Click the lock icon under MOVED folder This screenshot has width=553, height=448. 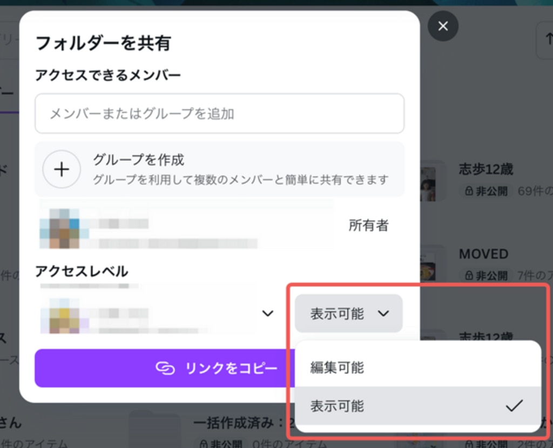[468, 276]
